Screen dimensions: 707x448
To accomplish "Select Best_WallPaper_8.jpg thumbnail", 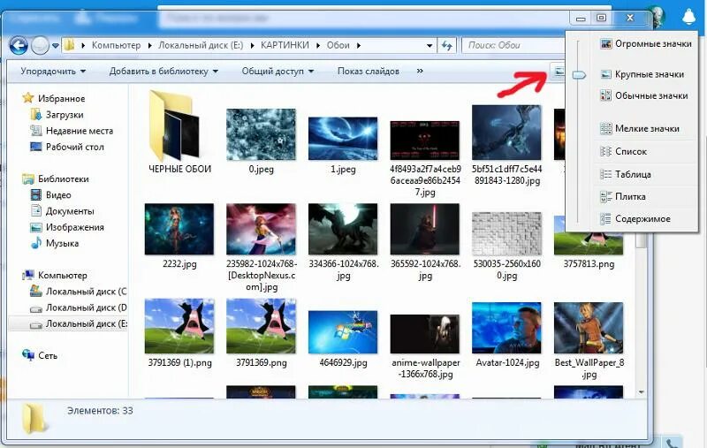I will click(589, 328).
